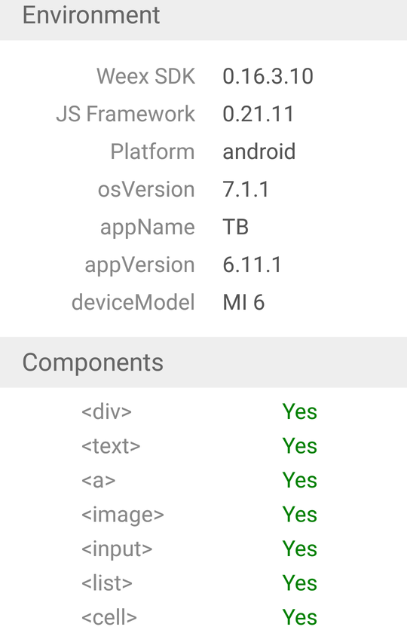Select the Yes status beside <image>
Viewport: 407px width, 636px height.
click(x=299, y=515)
